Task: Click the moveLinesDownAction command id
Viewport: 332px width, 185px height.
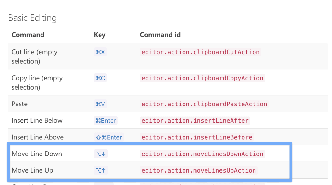Action: coord(202,154)
